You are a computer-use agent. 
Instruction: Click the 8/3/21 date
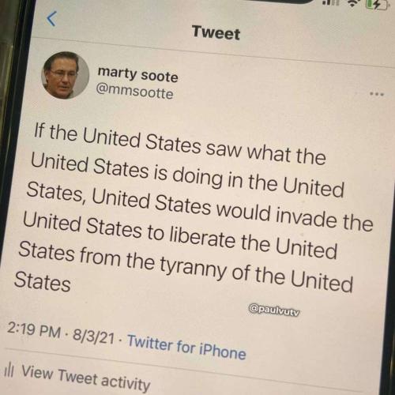coord(94,336)
